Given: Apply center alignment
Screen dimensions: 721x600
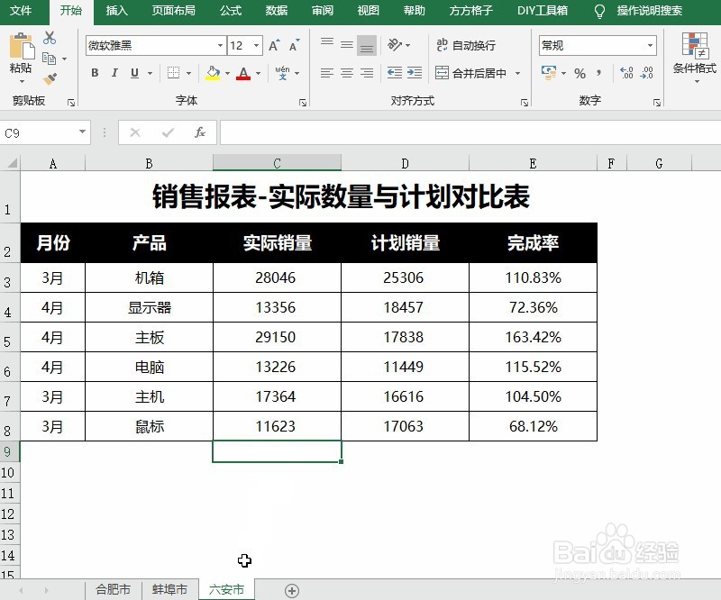Looking at the screenshot, I should [x=345, y=74].
